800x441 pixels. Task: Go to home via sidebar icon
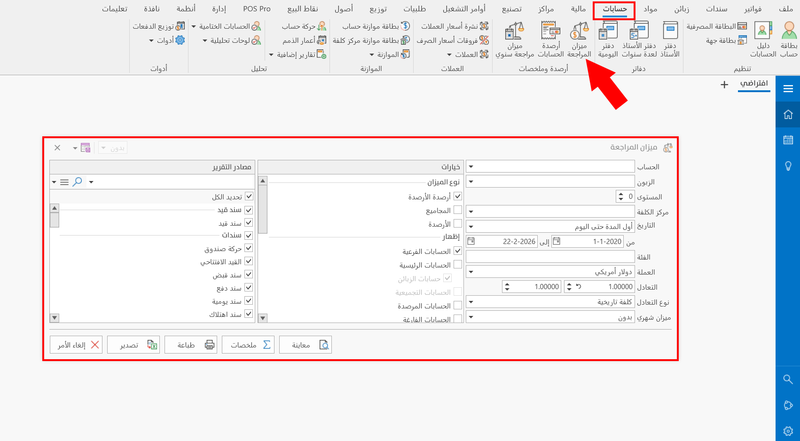click(788, 114)
